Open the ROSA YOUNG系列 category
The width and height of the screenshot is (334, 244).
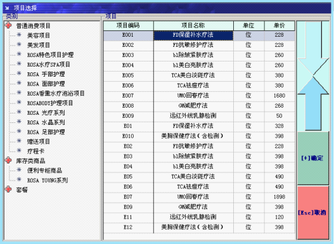[x=48, y=181]
